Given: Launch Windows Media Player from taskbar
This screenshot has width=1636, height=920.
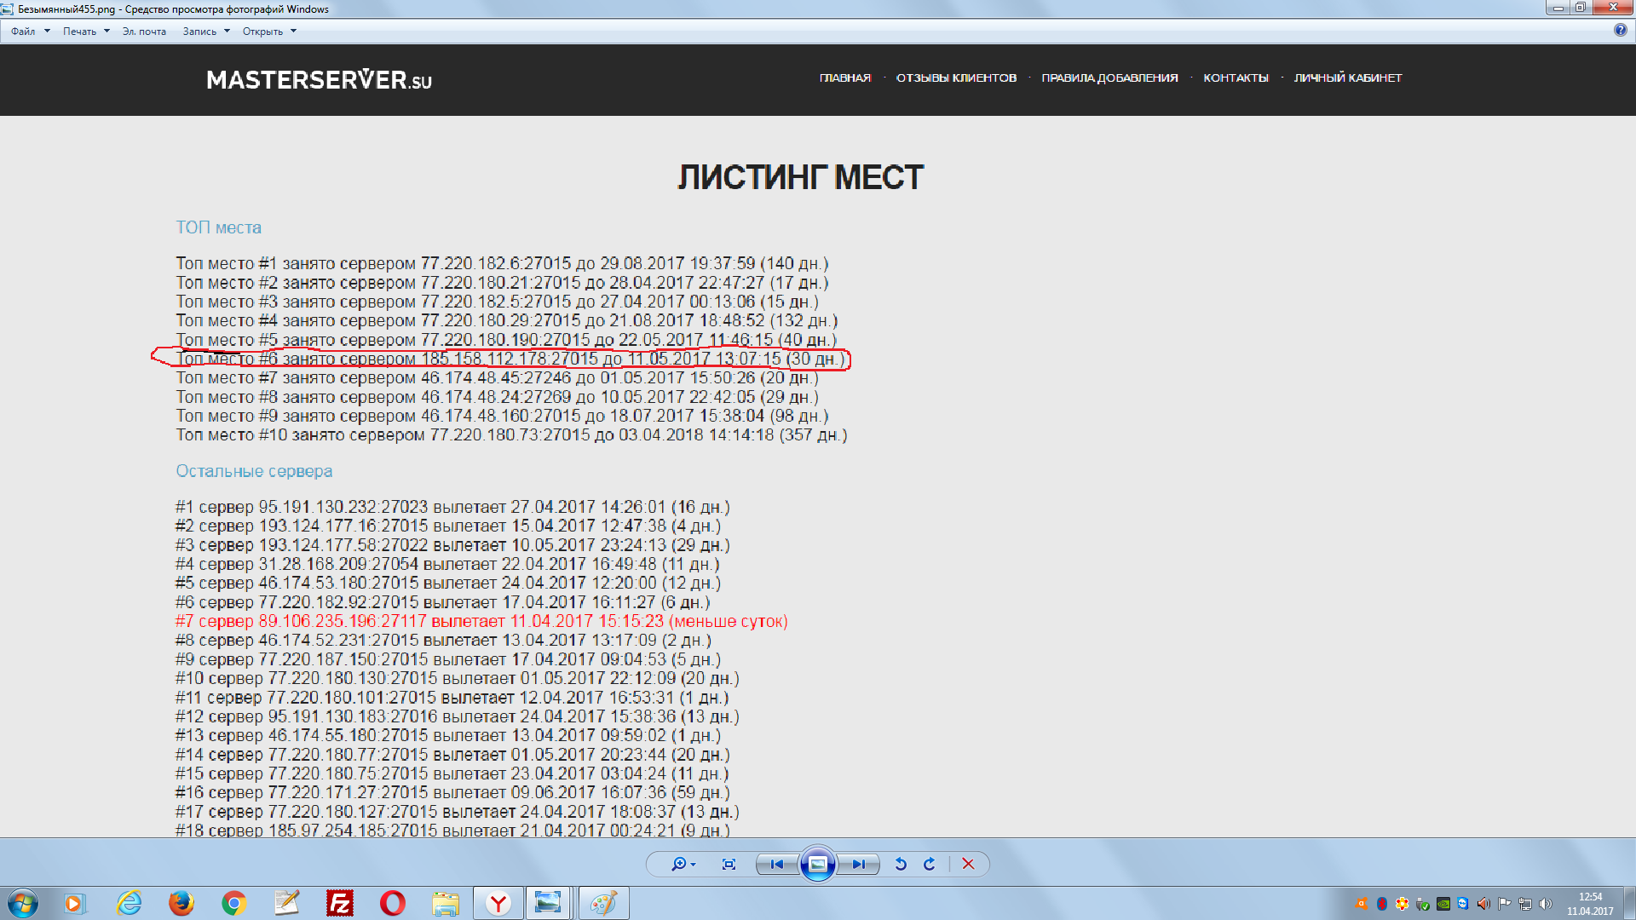Looking at the screenshot, I should (75, 903).
